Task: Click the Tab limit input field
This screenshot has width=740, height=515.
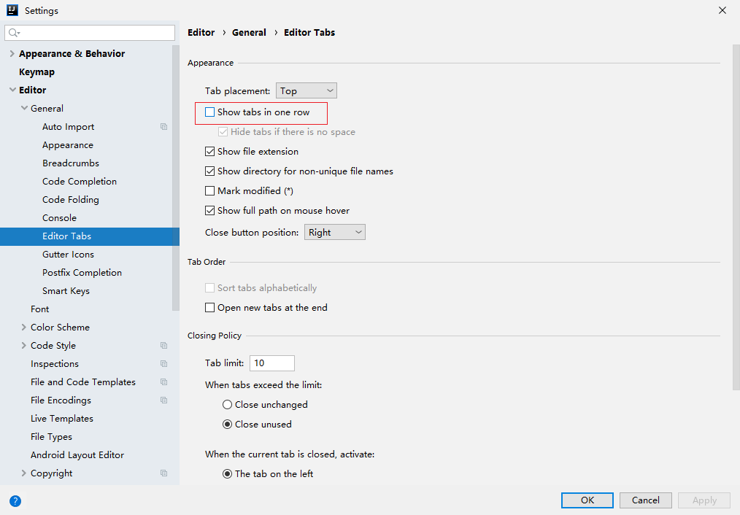Action: click(271, 363)
